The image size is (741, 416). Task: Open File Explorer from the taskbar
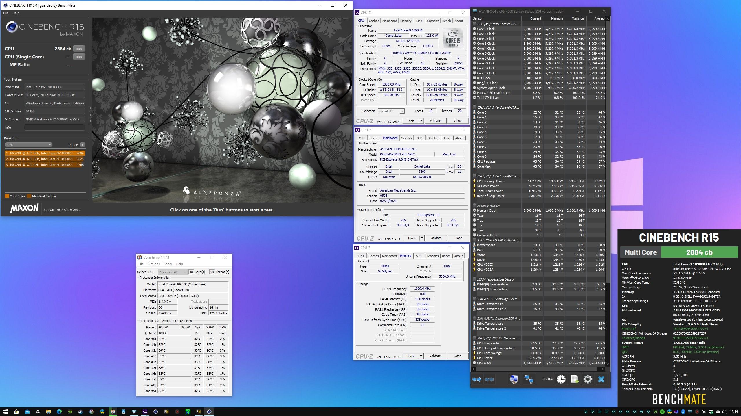point(48,412)
